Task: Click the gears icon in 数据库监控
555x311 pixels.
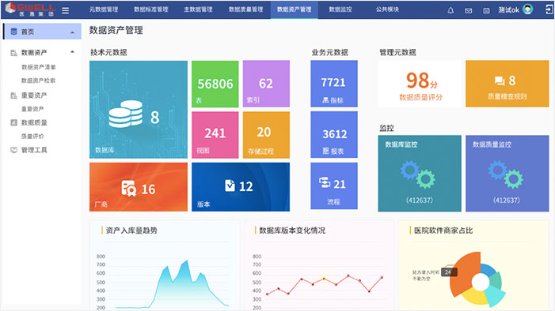Action: [x=418, y=174]
